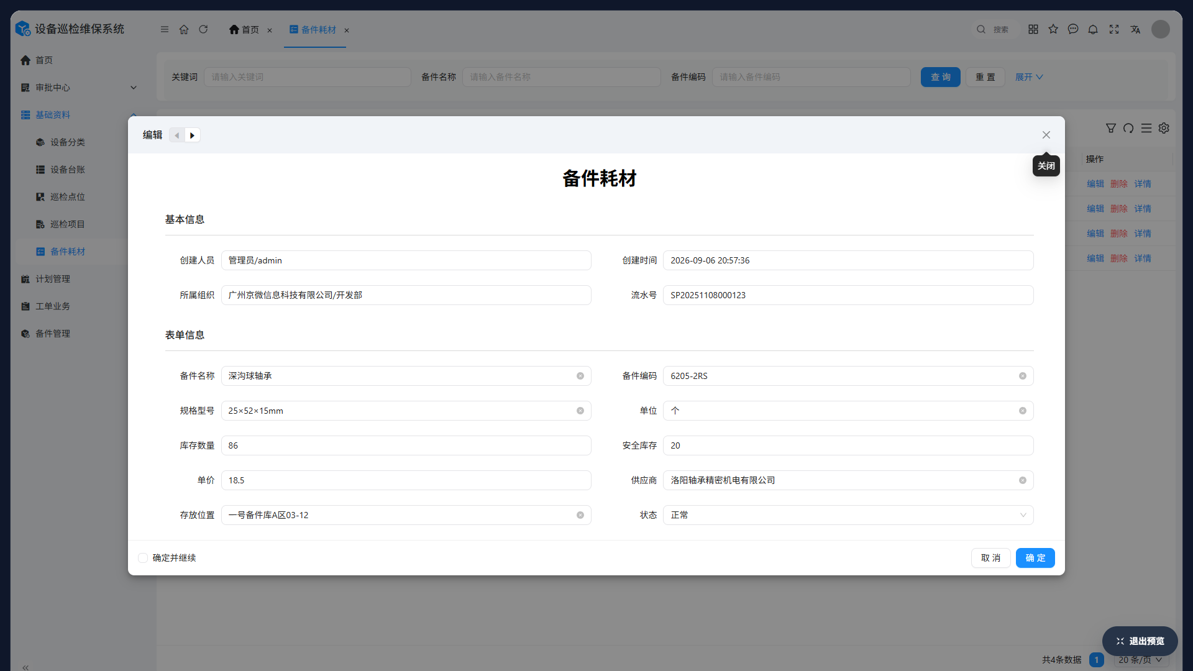Open the 20 条/页 page size dropdown
This screenshot has height=671, width=1193.
pos(1140,660)
